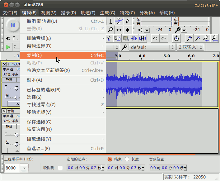Choose 撤消 新轨道(U) menu entry
This screenshot has width=220, height=181.
pyautogui.click(x=63, y=21)
